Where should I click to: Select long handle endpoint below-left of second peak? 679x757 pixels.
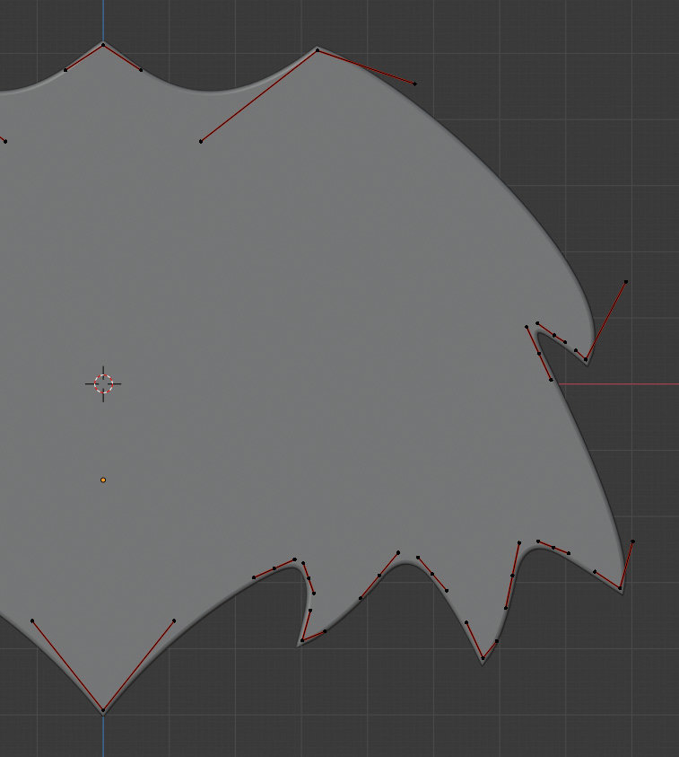click(x=201, y=141)
